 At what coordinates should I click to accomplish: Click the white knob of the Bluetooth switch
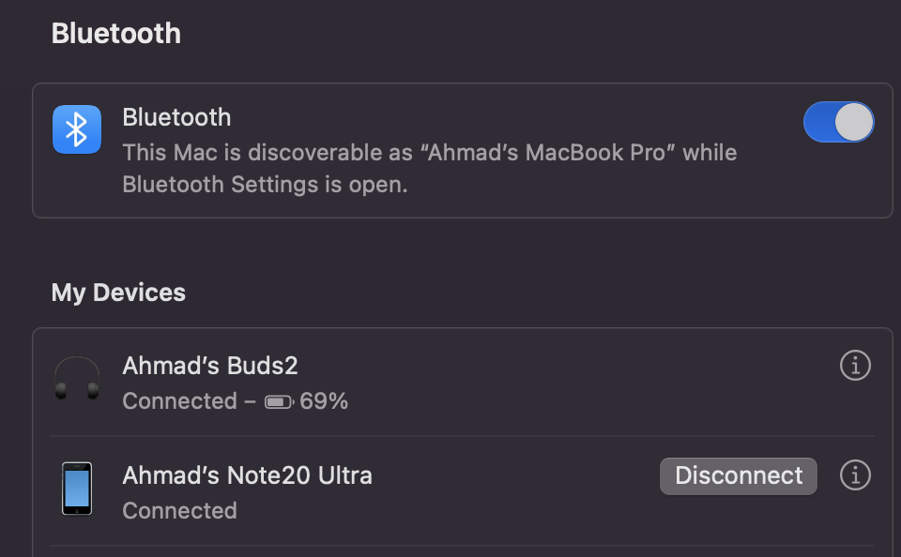coord(854,123)
